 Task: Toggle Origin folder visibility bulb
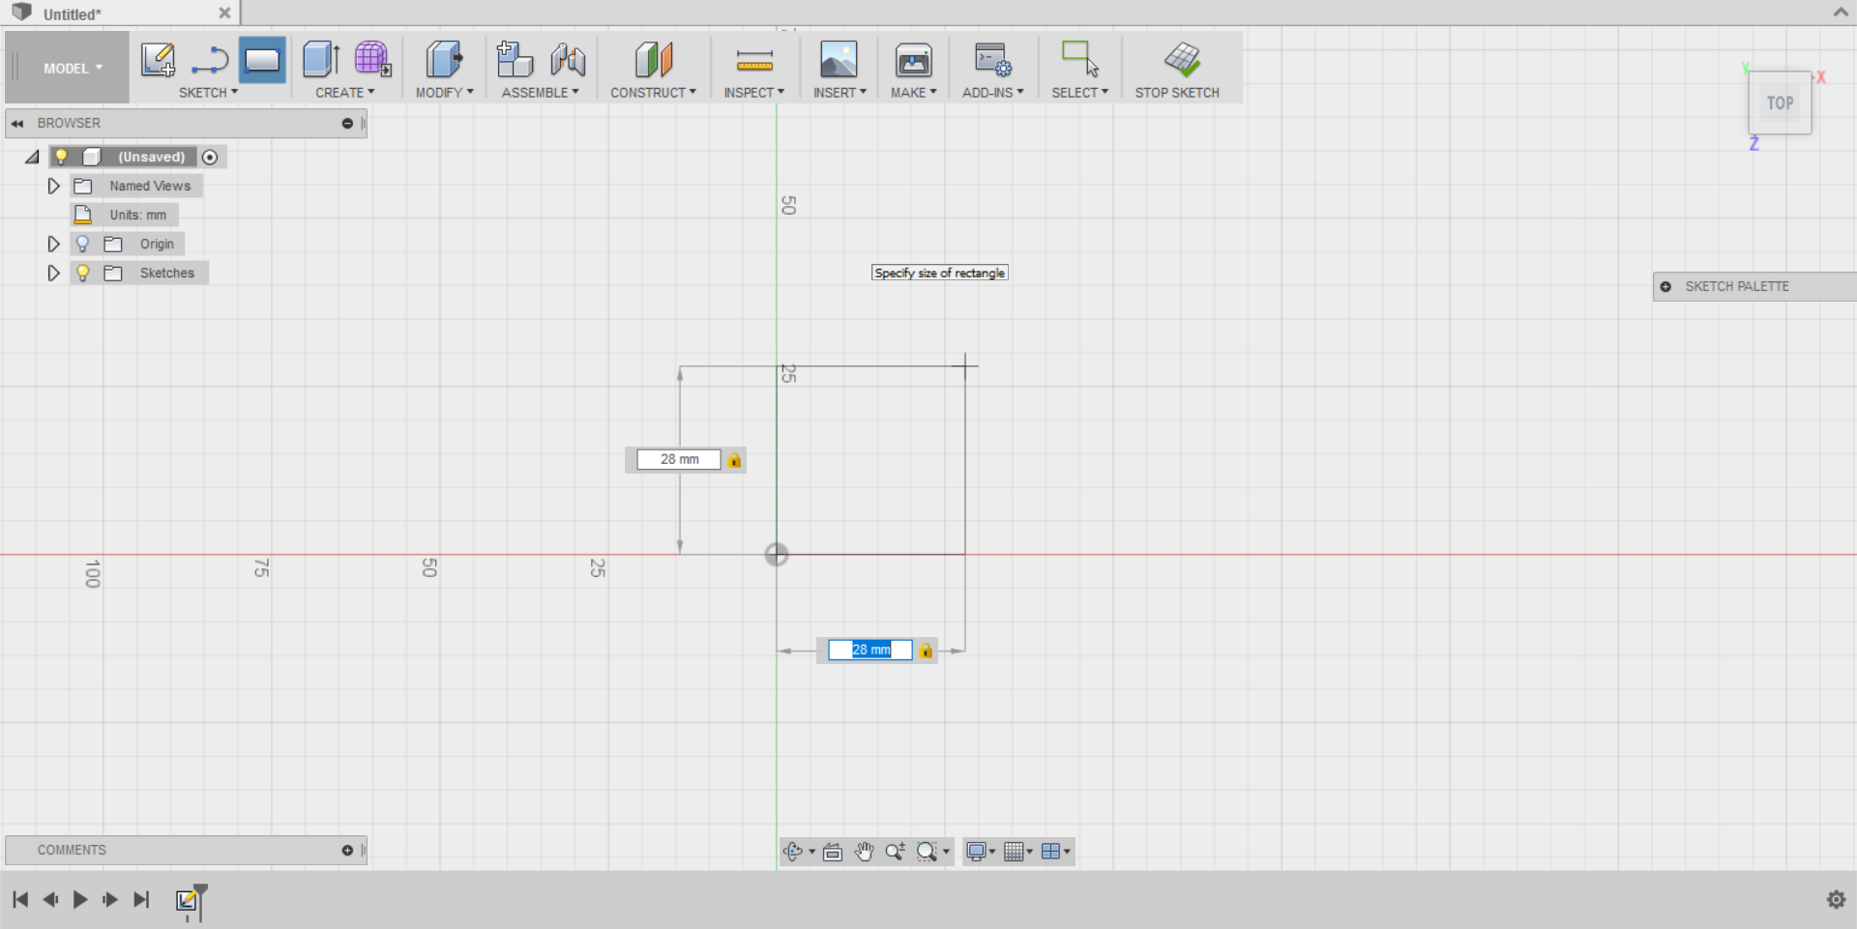[83, 244]
